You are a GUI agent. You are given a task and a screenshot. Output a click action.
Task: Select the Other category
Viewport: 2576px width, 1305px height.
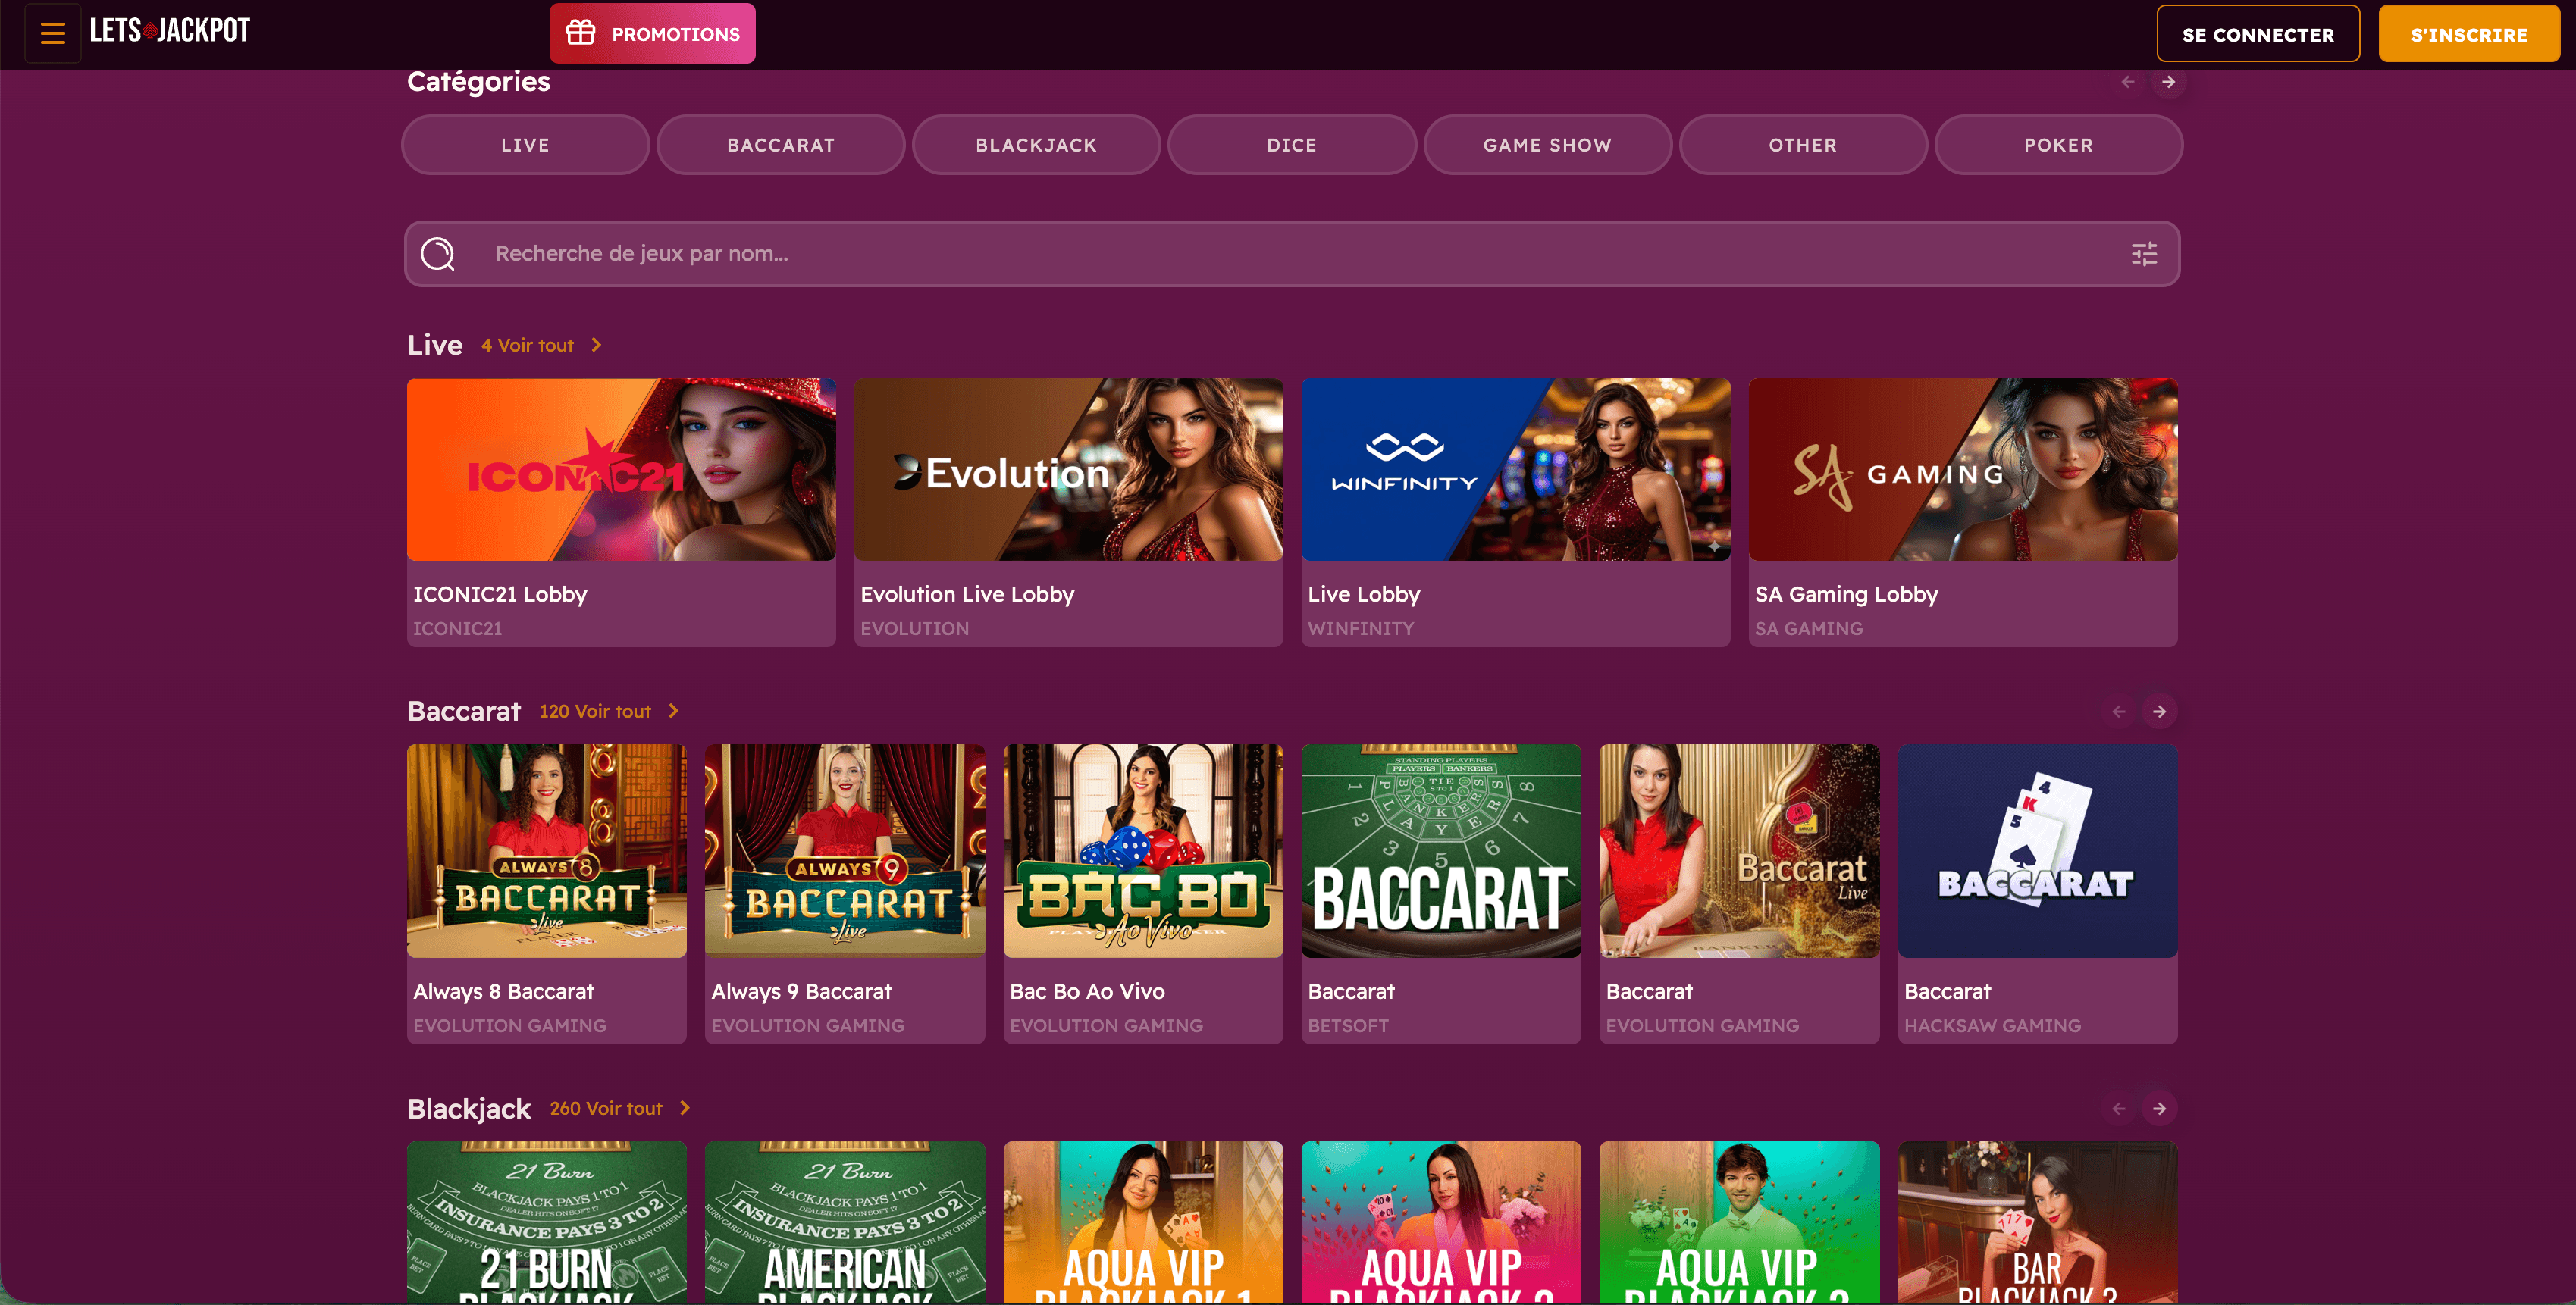(1803, 145)
